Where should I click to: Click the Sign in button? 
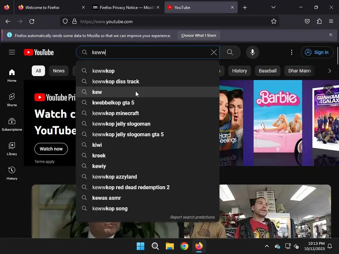coord(317,52)
